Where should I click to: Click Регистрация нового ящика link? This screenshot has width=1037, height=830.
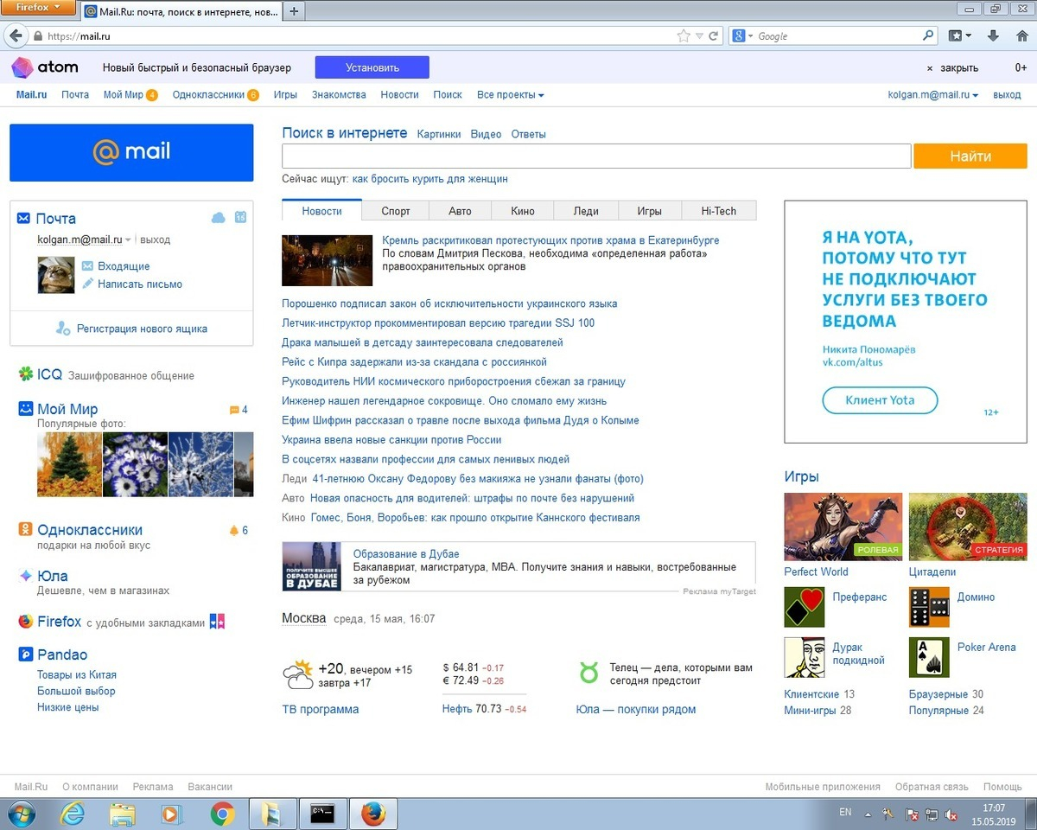point(142,329)
